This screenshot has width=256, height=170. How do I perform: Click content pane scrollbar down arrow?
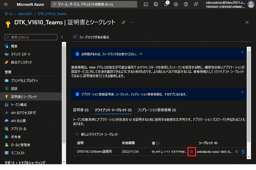coord(249,157)
